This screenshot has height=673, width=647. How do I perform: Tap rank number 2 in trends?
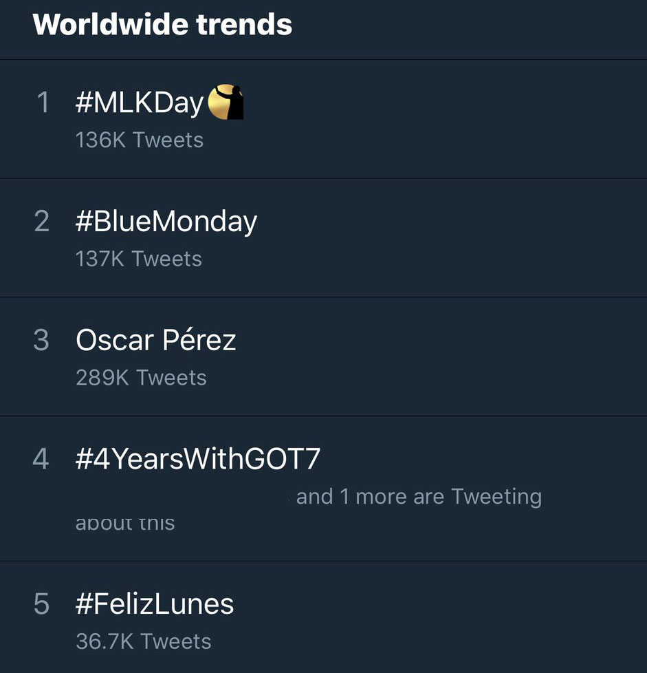pyautogui.click(x=42, y=222)
